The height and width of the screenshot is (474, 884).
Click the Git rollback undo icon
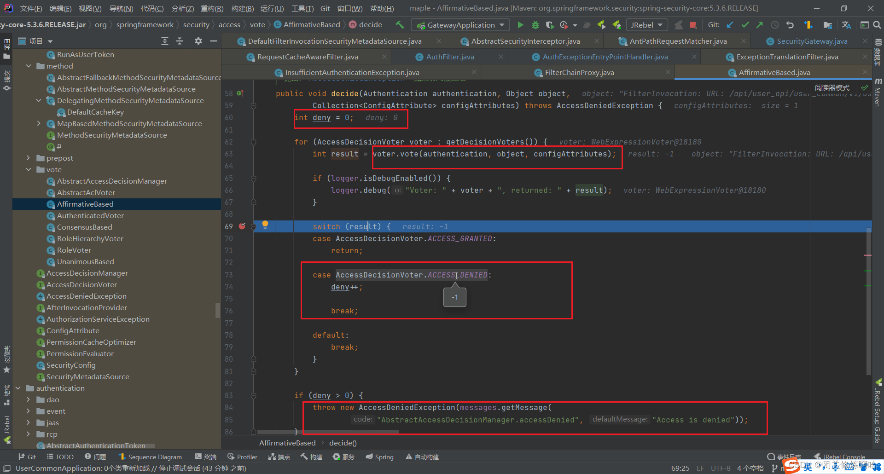pos(790,25)
